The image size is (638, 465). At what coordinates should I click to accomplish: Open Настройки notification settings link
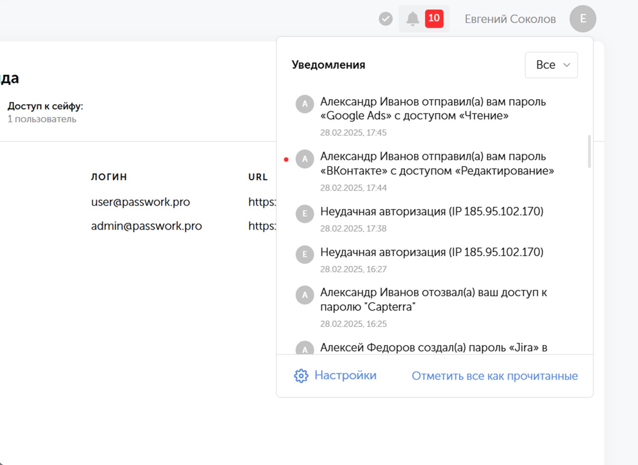tap(345, 375)
